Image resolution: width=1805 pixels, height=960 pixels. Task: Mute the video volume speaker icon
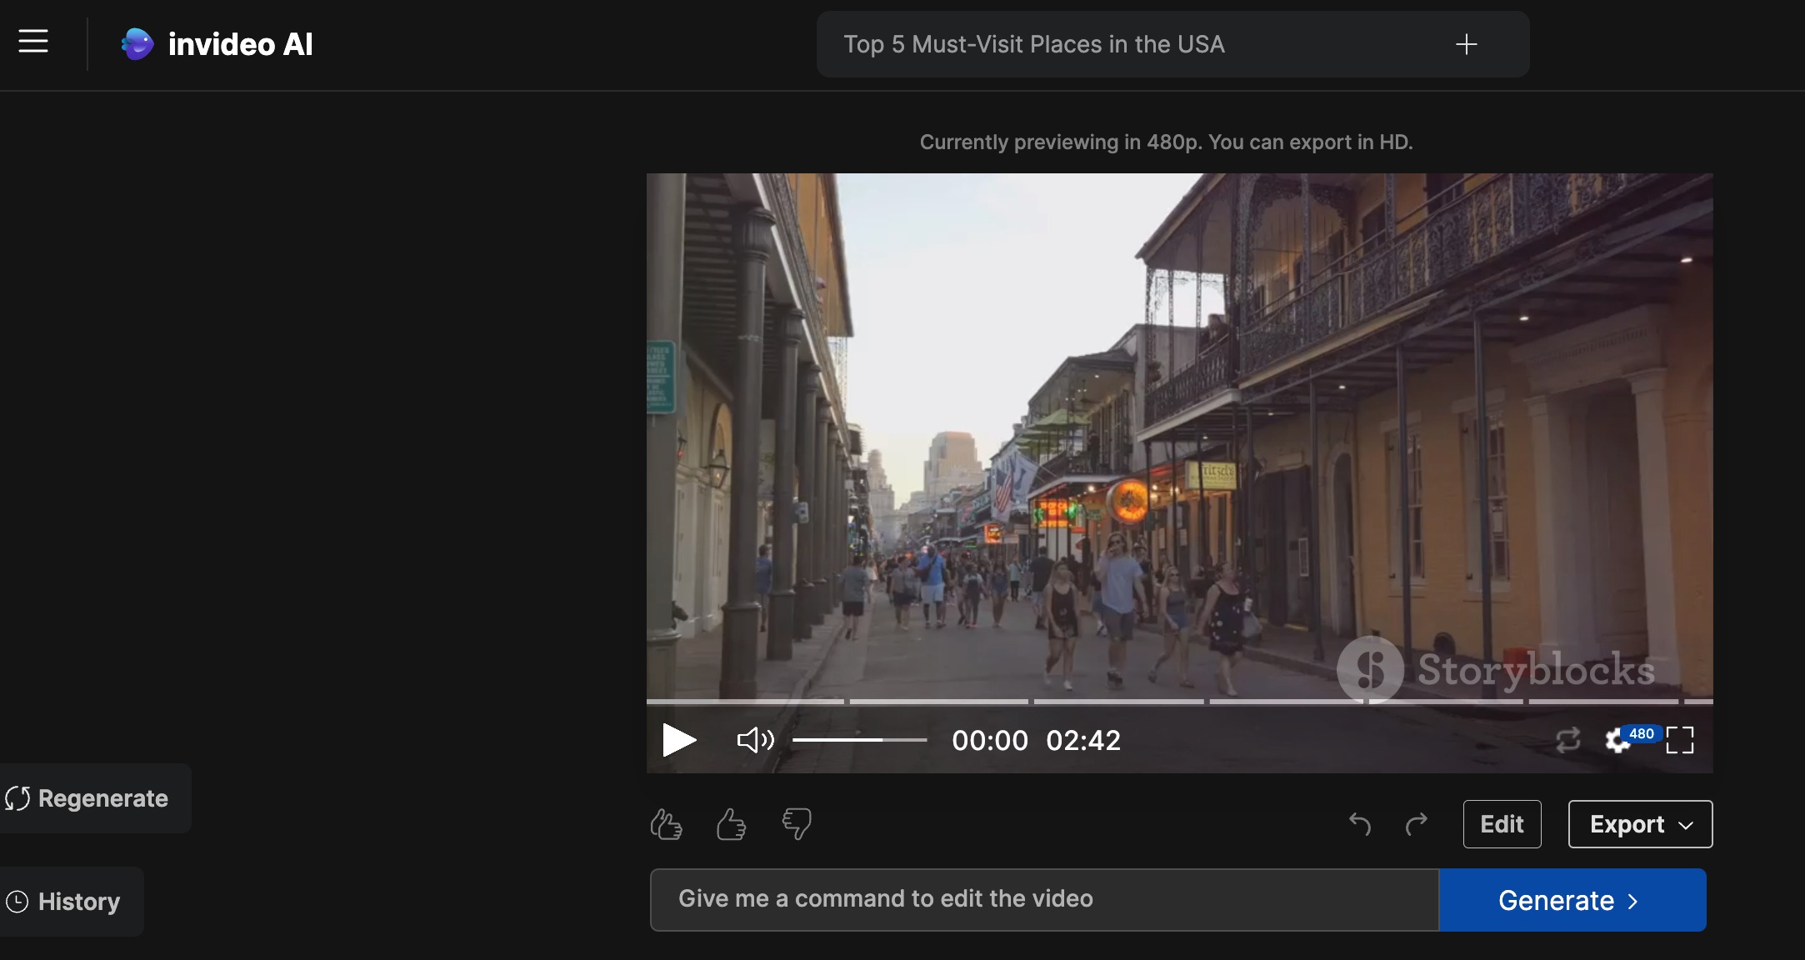point(755,739)
